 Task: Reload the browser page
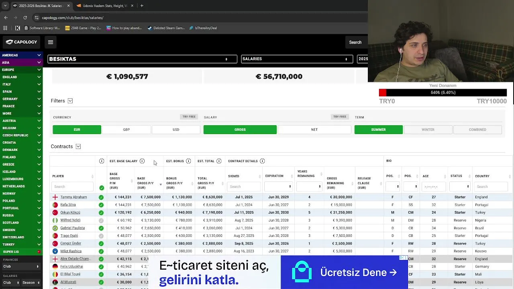click(x=25, y=18)
